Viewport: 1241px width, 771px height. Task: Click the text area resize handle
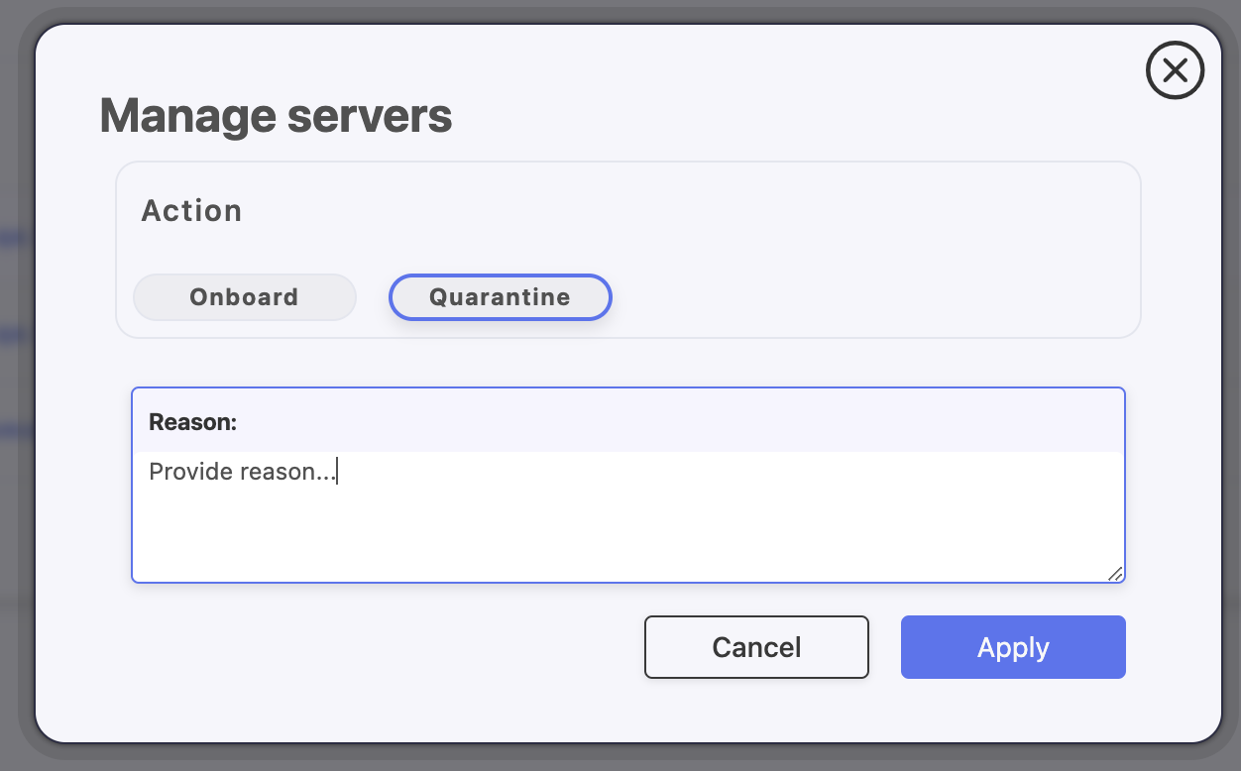pyautogui.click(x=1114, y=572)
